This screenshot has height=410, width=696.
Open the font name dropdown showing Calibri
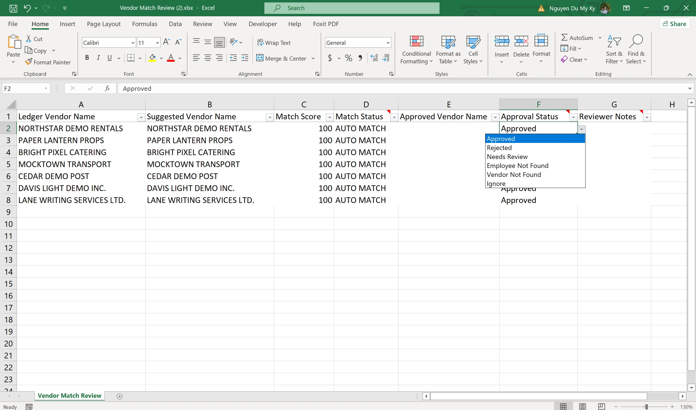tap(133, 43)
